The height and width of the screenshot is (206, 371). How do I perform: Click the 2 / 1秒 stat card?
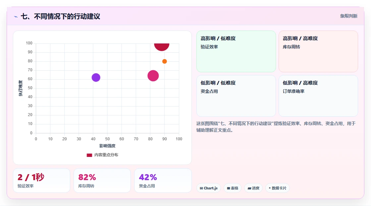click(42, 180)
